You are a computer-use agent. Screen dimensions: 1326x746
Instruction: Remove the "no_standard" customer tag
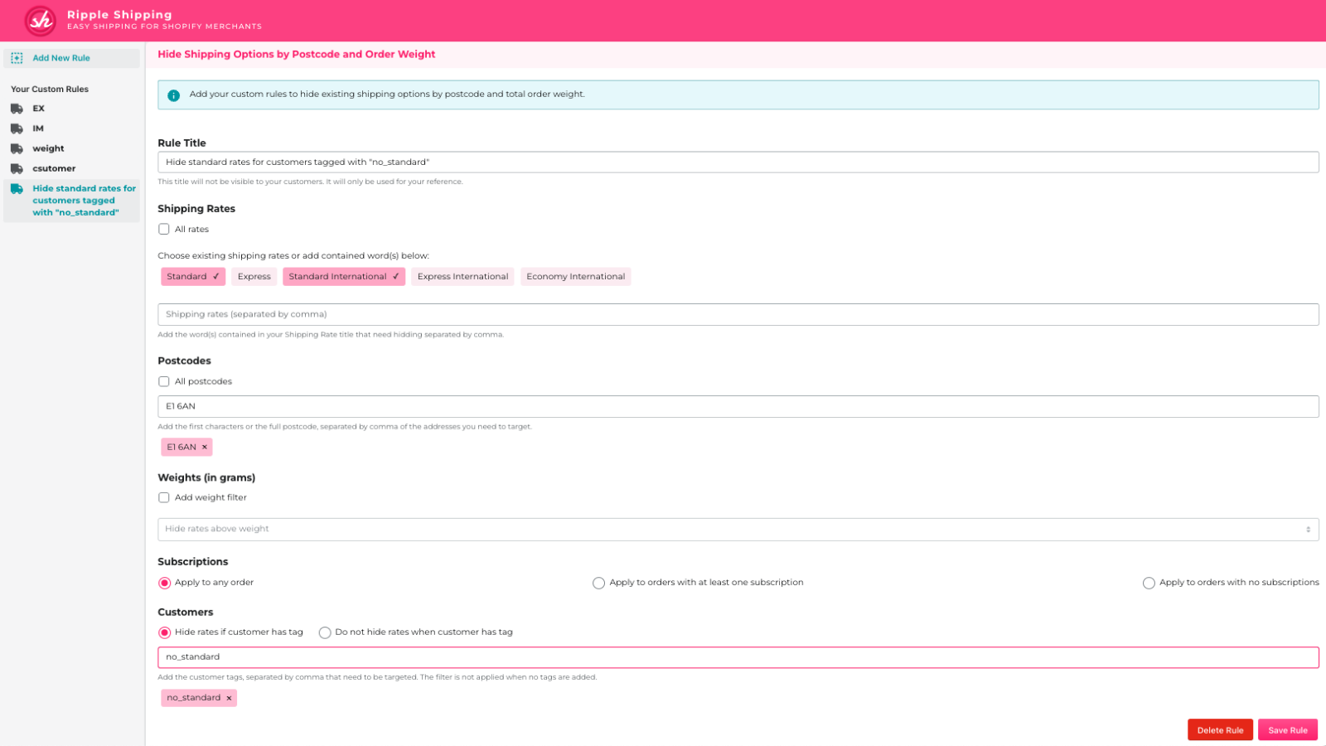(x=229, y=698)
